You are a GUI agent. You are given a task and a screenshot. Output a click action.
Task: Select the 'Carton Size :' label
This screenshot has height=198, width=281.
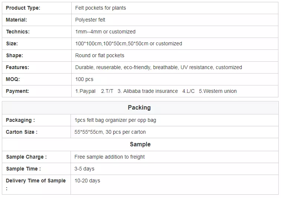coord(22,132)
